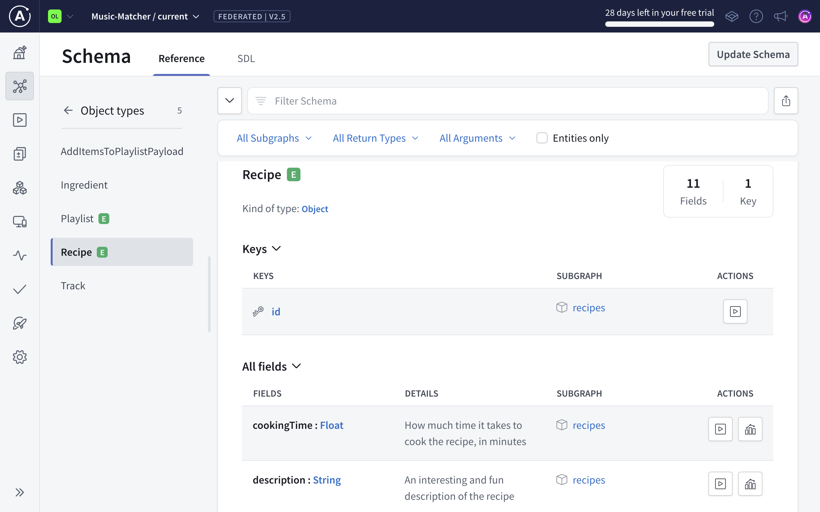
Task: Export the schema using the share icon
Action: pyautogui.click(x=786, y=101)
